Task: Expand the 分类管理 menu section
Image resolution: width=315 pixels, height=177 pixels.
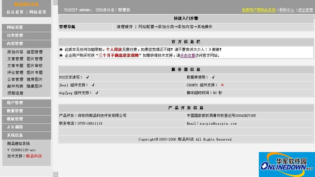Action: click(x=27, y=36)
